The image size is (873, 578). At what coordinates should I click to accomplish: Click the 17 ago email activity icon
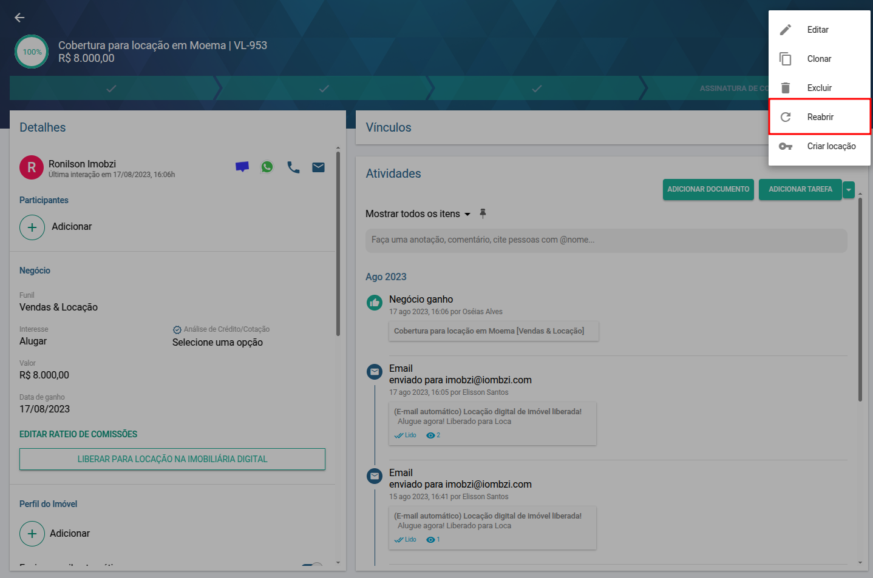[375, 372]
